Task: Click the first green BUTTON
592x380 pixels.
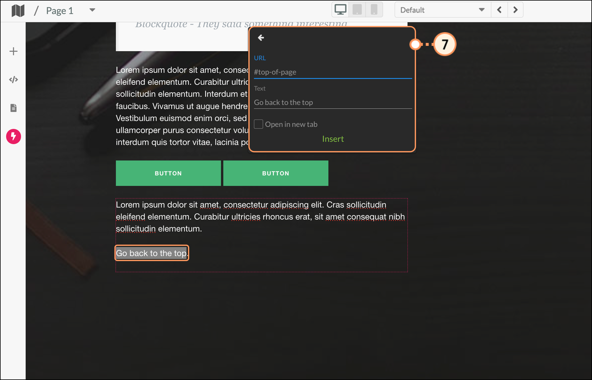Action: pyautogui.click(x=168, y=173)
